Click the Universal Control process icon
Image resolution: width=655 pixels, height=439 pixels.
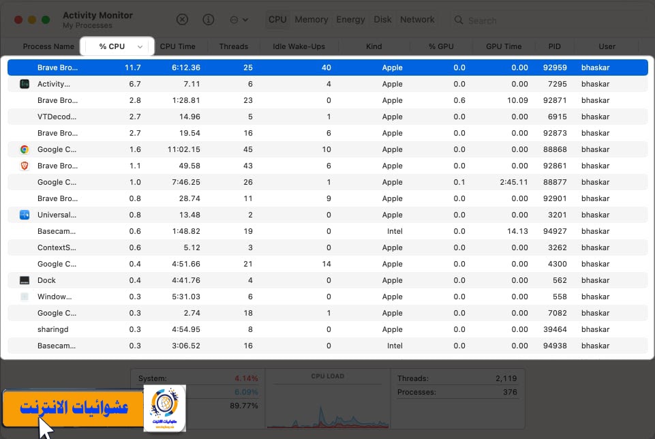(x=25, y=215)
